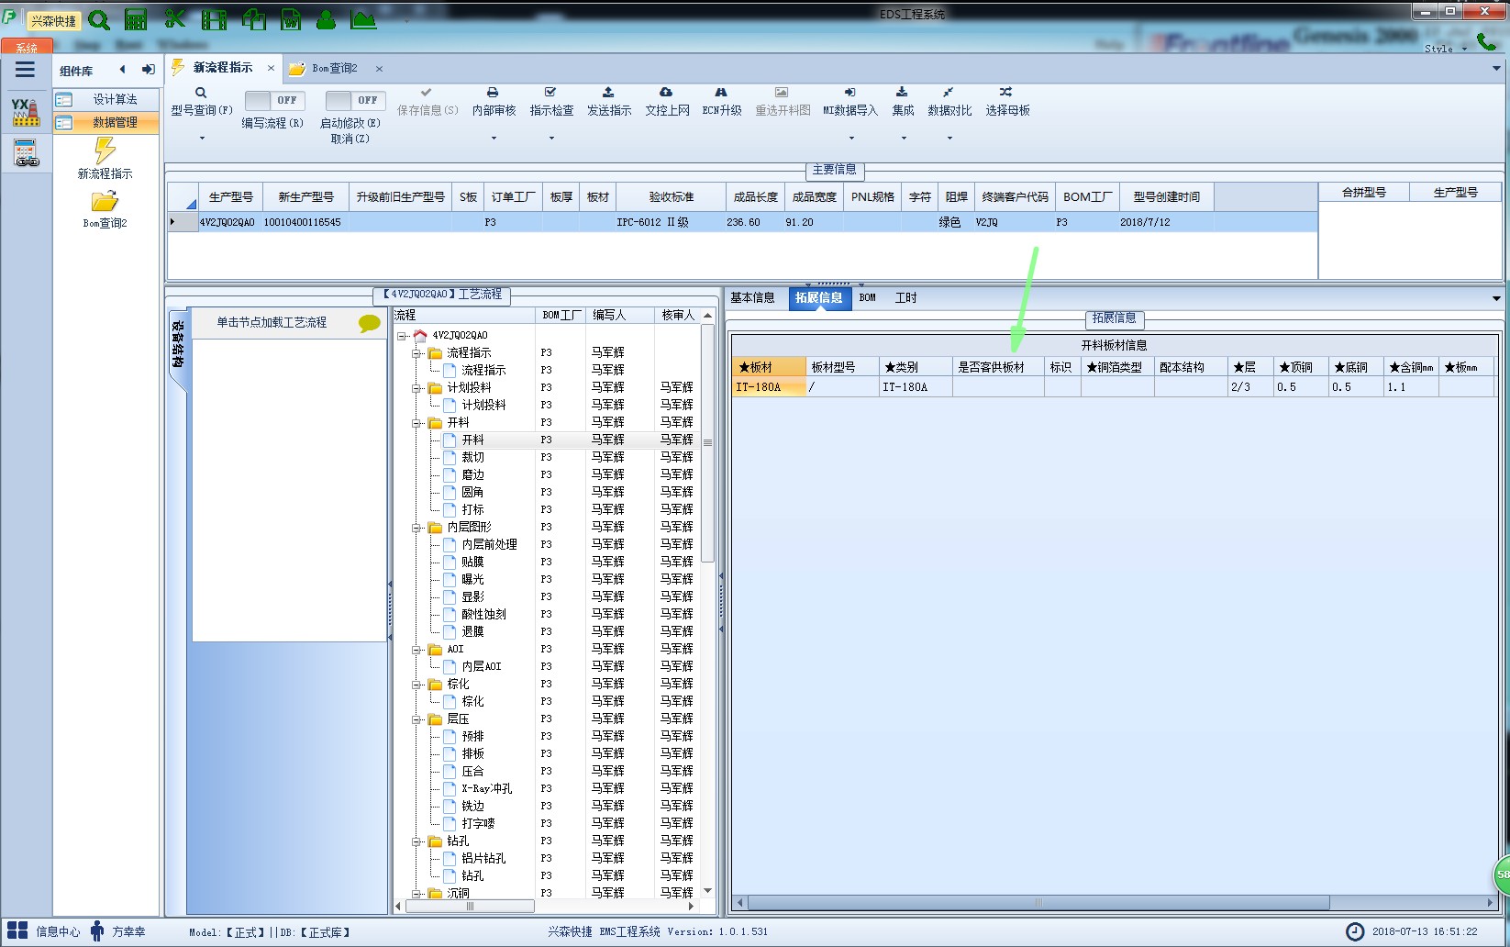The width and height of the screenshot is (1510, 947).
Task: Collapse component library with left arrow
Action: click(x=122, y=70)
